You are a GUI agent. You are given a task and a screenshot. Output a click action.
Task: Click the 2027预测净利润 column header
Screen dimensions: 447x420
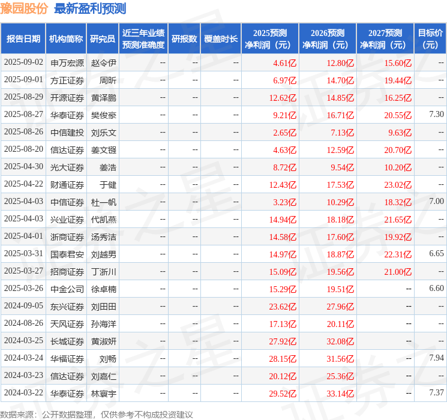385,38
